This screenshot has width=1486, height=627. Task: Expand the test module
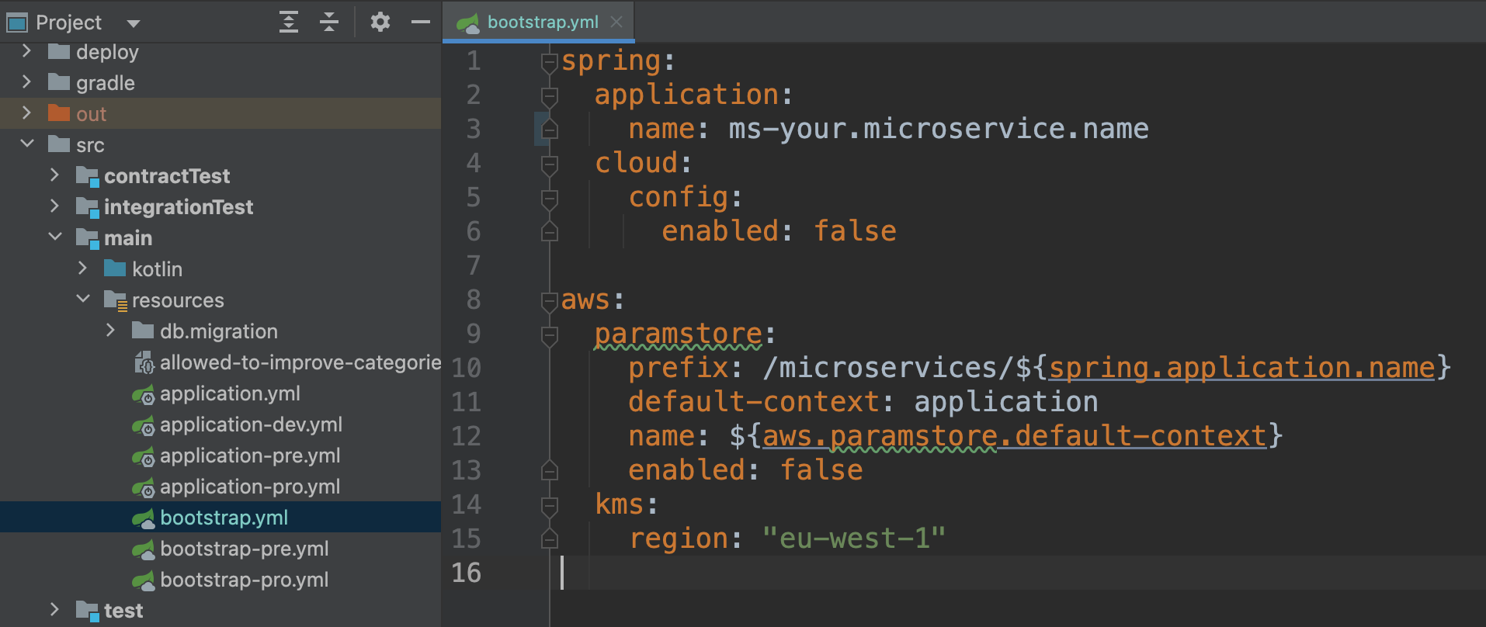click(54, 610)
